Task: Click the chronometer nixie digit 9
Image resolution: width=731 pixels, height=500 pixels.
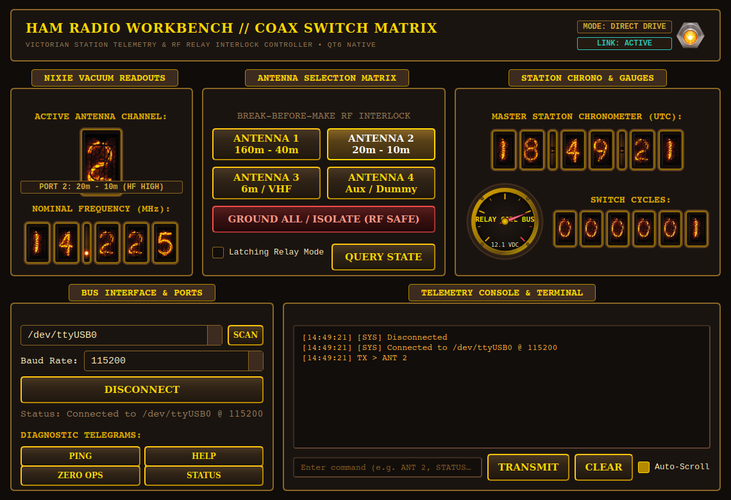Action: coord(601,150)
